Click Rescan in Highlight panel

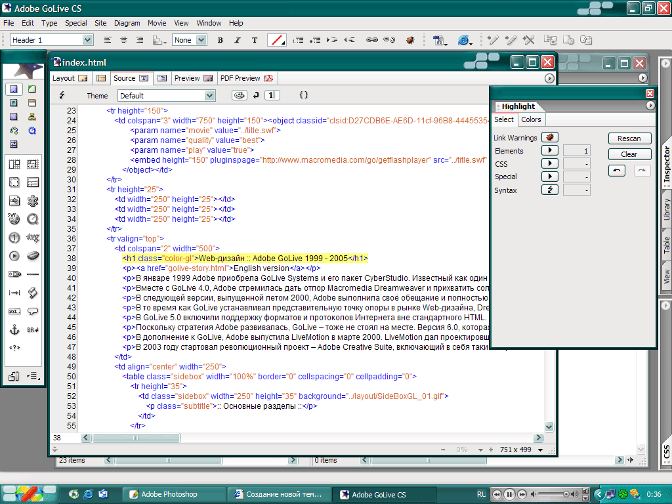(629, 138)
